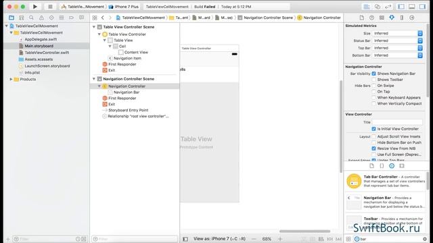This screenshot has width=433, height=243.
Task: Open the Test navigator tab
Action: [51, 18]
